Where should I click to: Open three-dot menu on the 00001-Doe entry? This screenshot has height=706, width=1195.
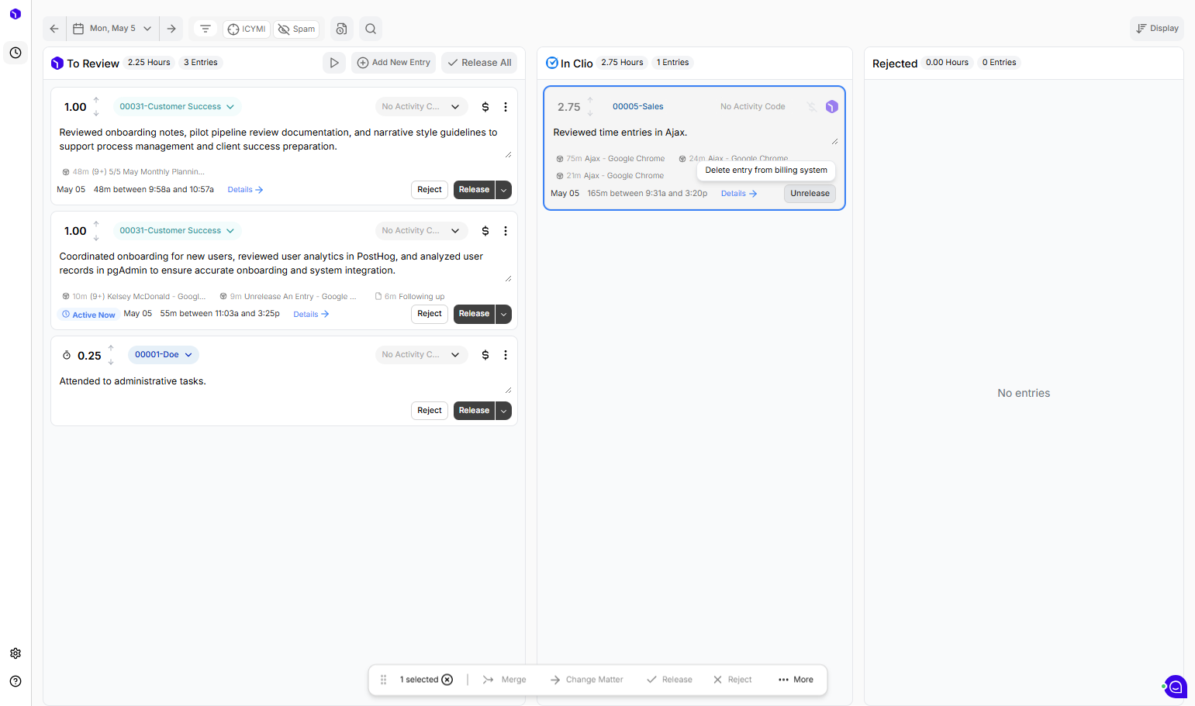pos(506,355)
